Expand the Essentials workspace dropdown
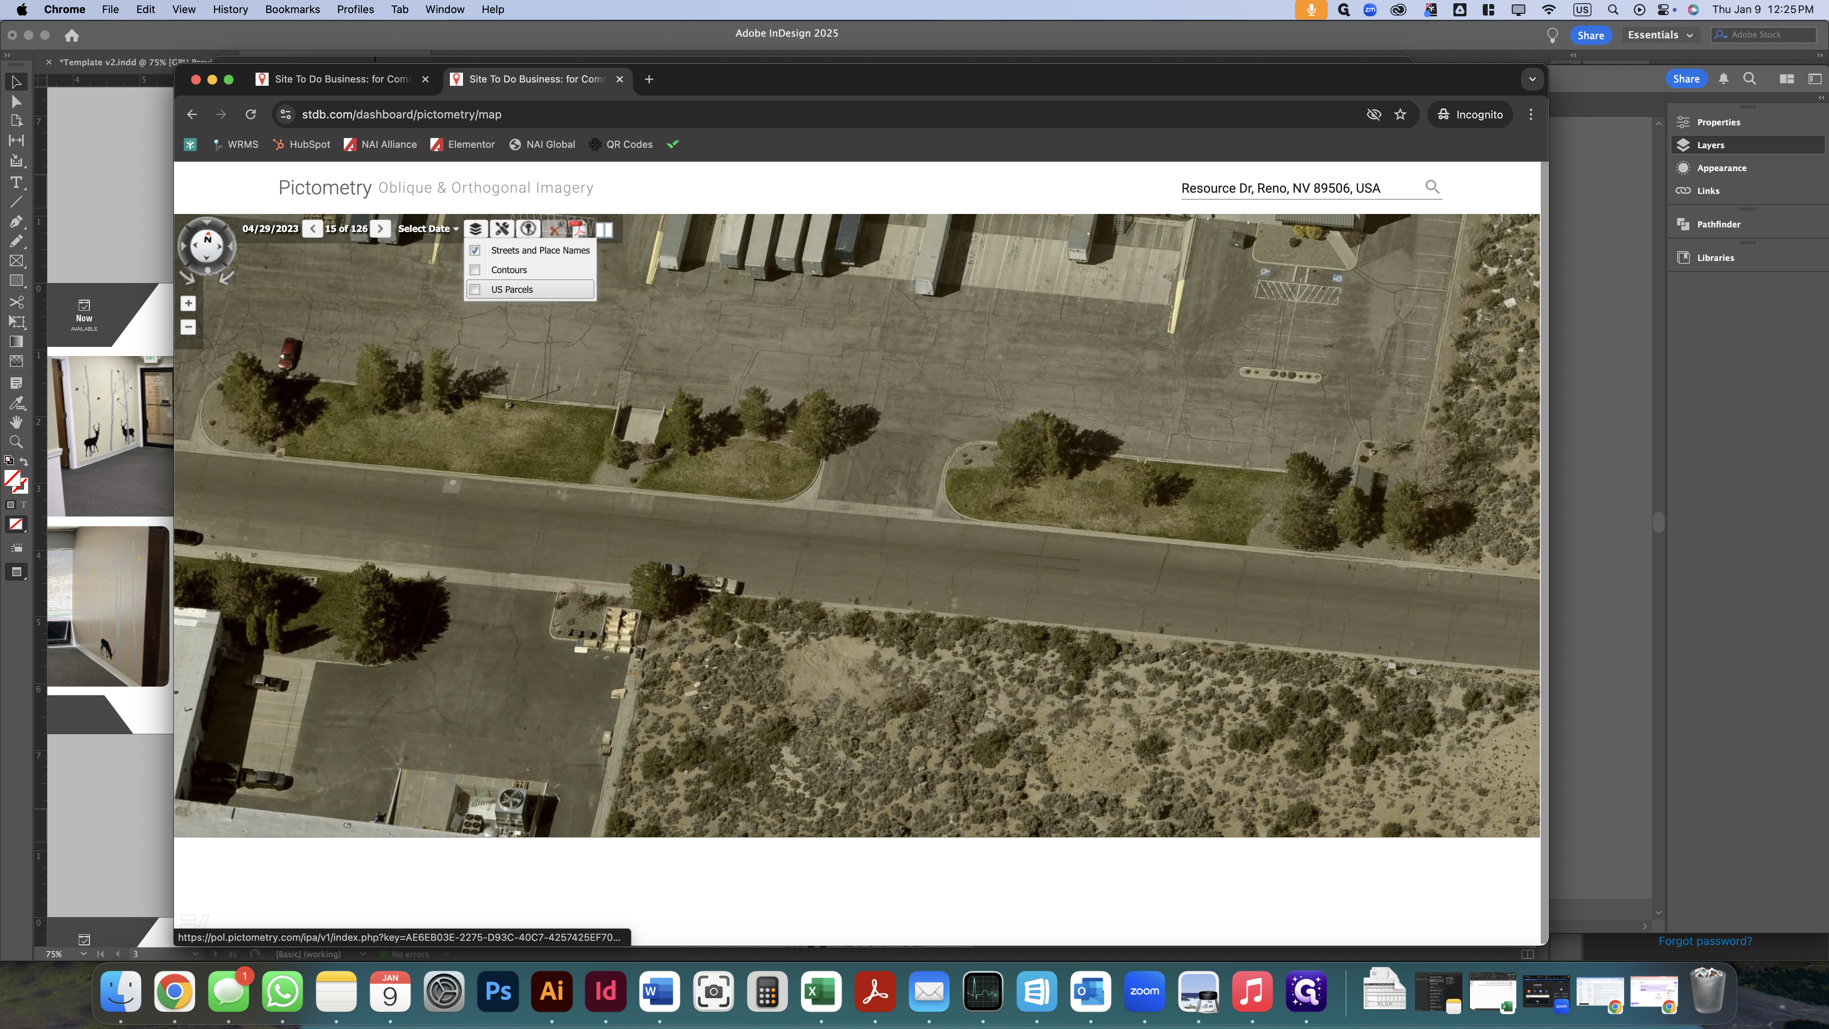 coord(1659,35)
